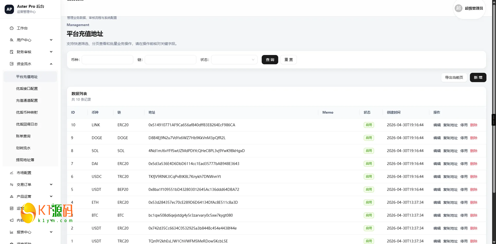
Task: Focus the 链 input field
Action: tap(171, 60)
